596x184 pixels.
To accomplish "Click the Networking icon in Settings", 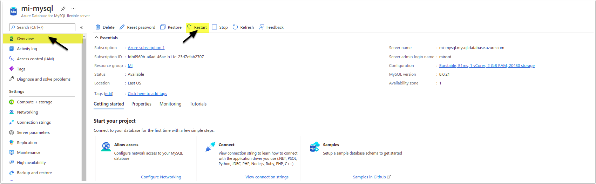I will (12, 112).
